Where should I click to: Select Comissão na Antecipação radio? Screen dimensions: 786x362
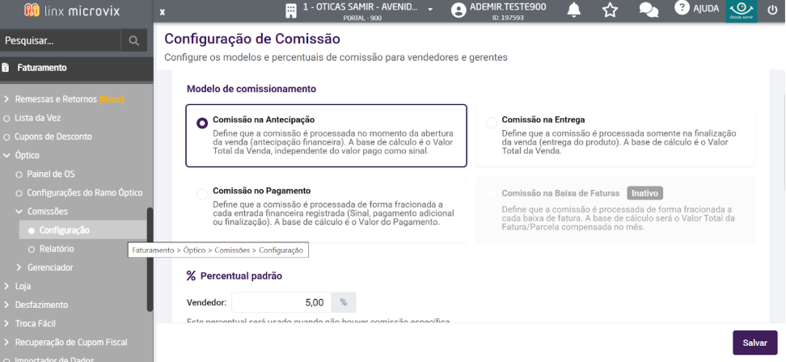coord(202,123)
